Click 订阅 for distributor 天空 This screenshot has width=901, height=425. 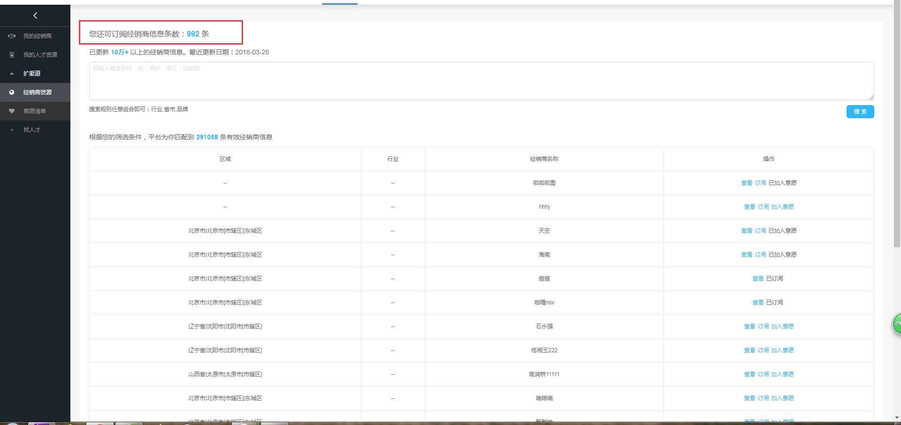tap(760, 231)
